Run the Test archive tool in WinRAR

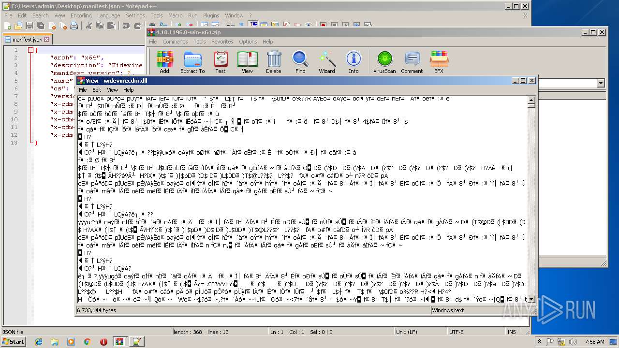[x=221, y=62]
